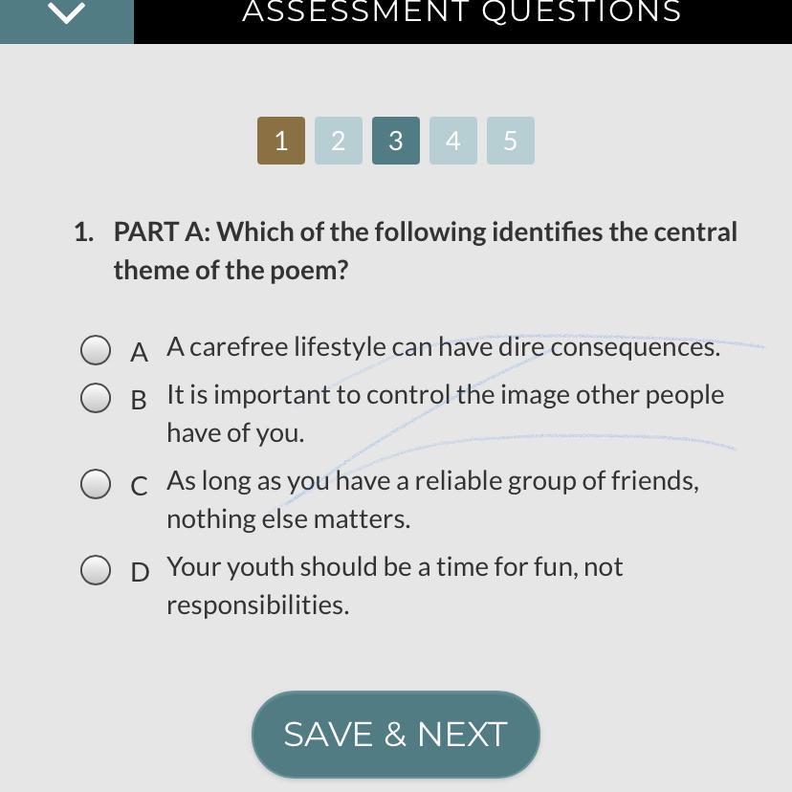Select radio button for answer A
The width and height of the screenshot is (792, 792).
(96, 350)
